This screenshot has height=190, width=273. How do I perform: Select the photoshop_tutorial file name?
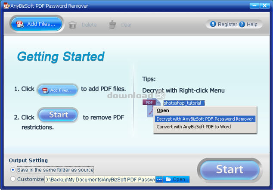coord(184,103)
